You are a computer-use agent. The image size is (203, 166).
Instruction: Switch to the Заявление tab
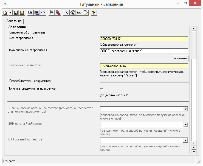click(14, 21)
